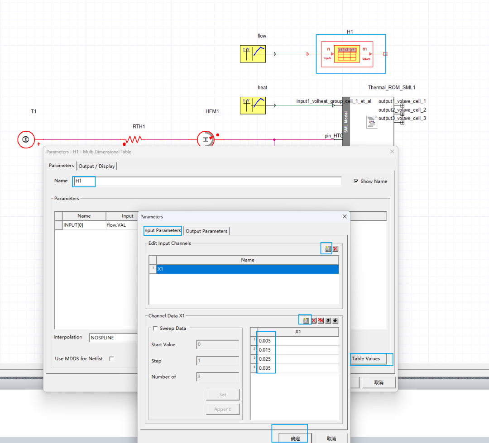Confirm with the 确定 button
The width and height of the screenshot is (489, 443).
click(295, 438)
